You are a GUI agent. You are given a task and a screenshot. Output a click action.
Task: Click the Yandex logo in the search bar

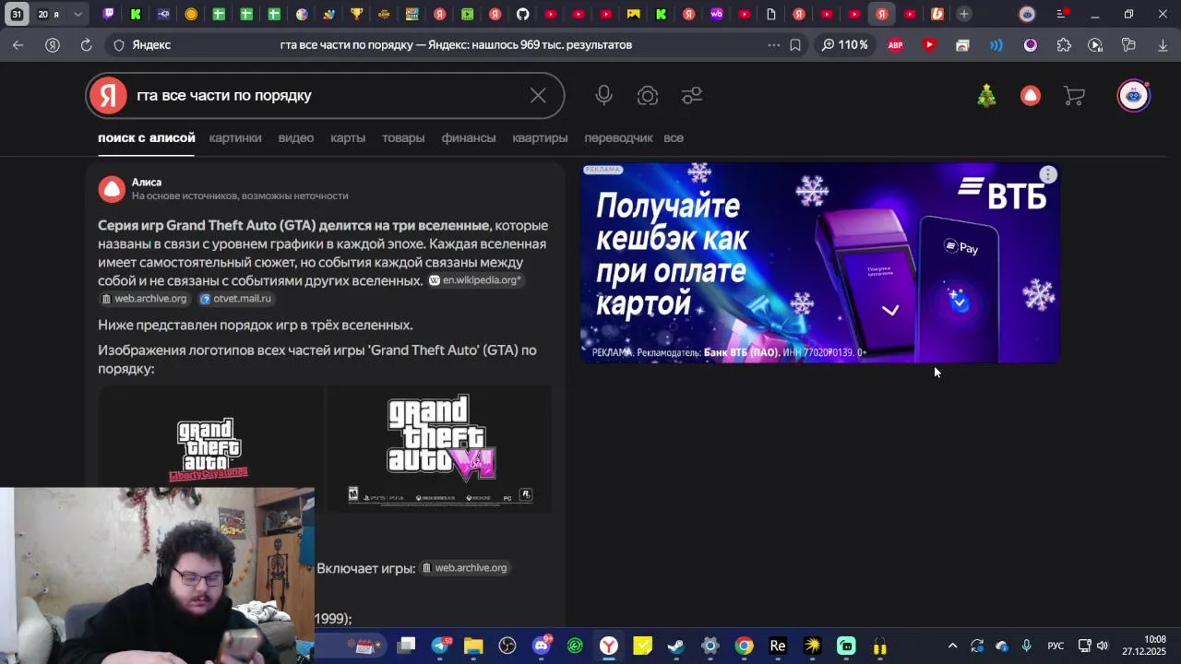pos(108,96)
